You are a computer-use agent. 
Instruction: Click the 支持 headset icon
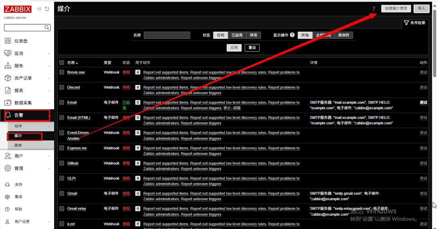7,185
